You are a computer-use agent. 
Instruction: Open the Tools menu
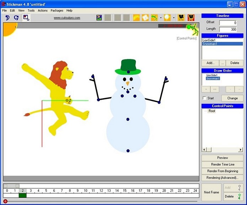pyautogui.click(x=31, y=10)
